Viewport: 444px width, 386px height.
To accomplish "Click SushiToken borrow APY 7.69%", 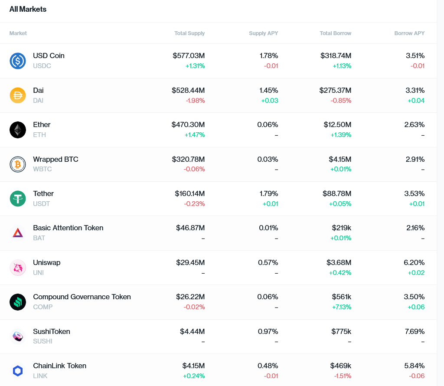I will coord(415,331).
